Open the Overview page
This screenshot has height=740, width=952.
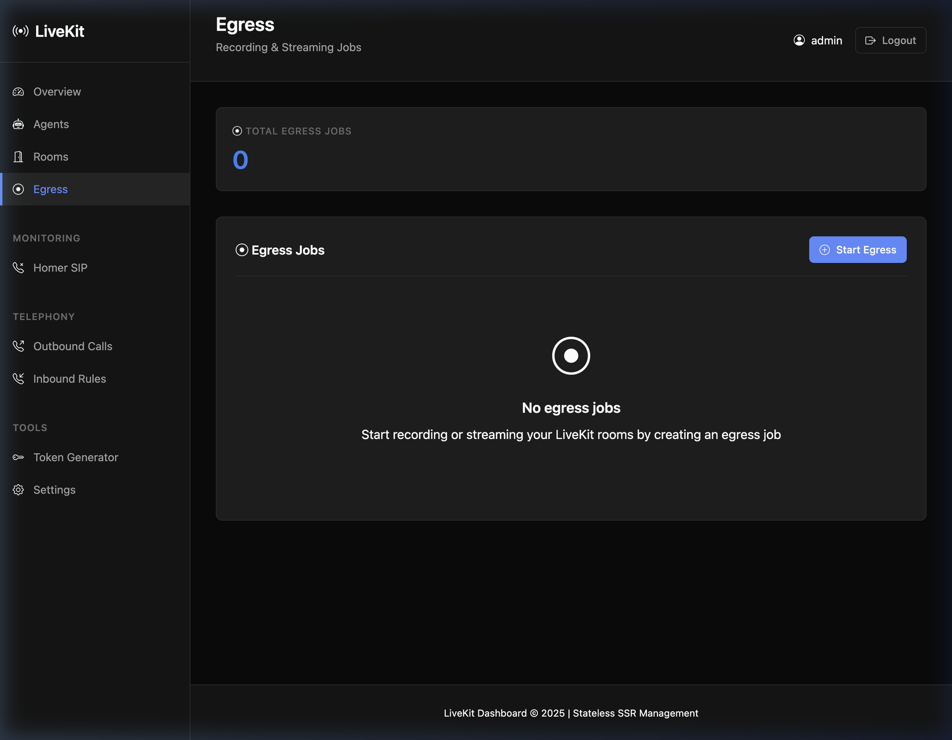click(95, 92)
